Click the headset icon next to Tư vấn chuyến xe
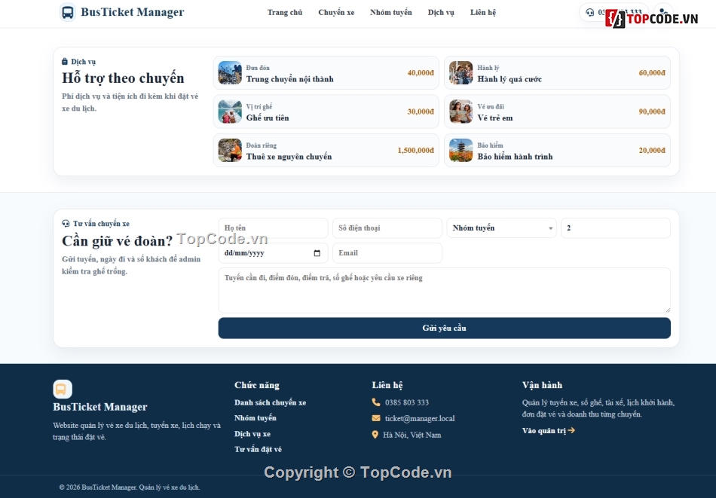 [66, 223]
